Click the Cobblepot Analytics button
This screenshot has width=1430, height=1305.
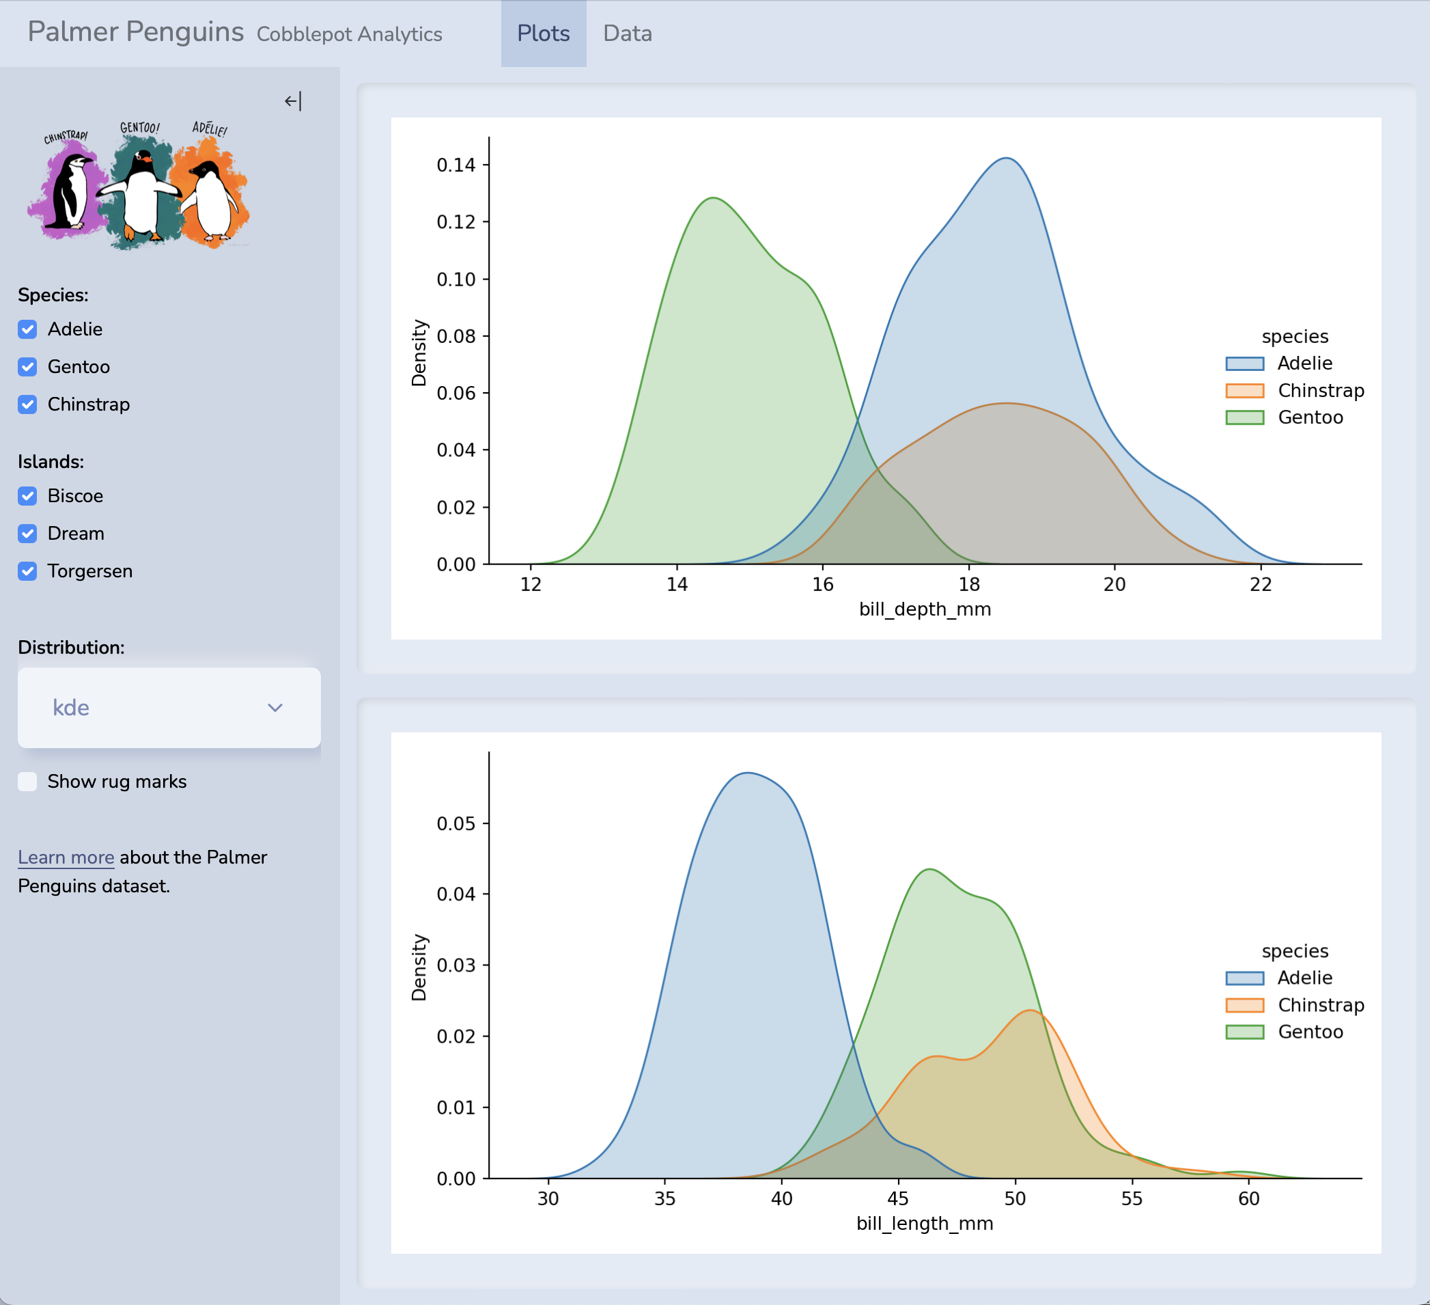pos(349,35)
